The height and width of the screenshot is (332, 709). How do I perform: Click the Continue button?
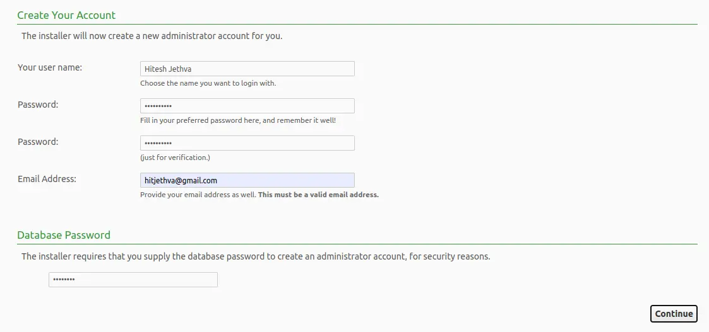pos(674,314)
